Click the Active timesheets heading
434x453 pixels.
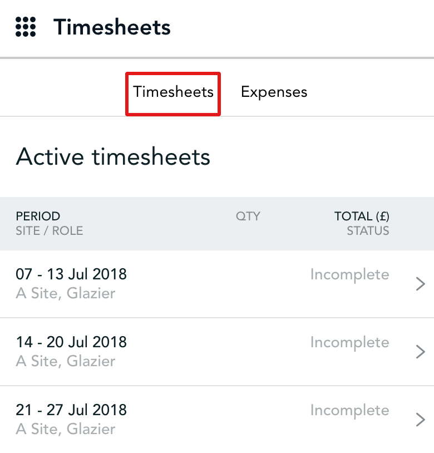point(113,157)
